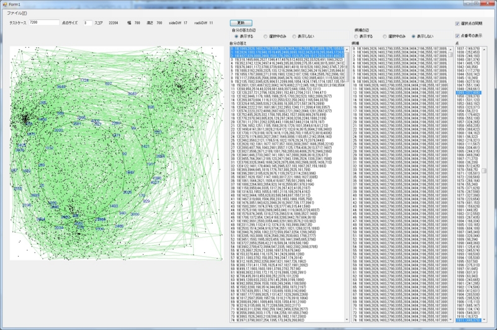
Task: Select highlighted point 1849 in the 点 list
Action: click(468, 93)
